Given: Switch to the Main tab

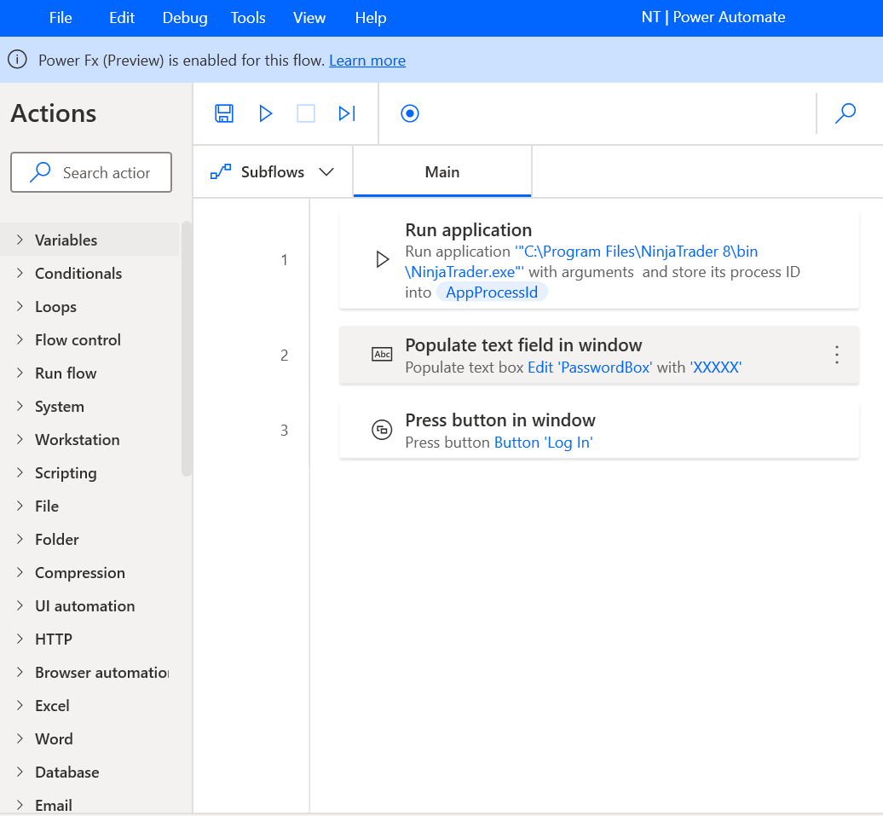Looking at the screenshot, I should pos(442,171).
